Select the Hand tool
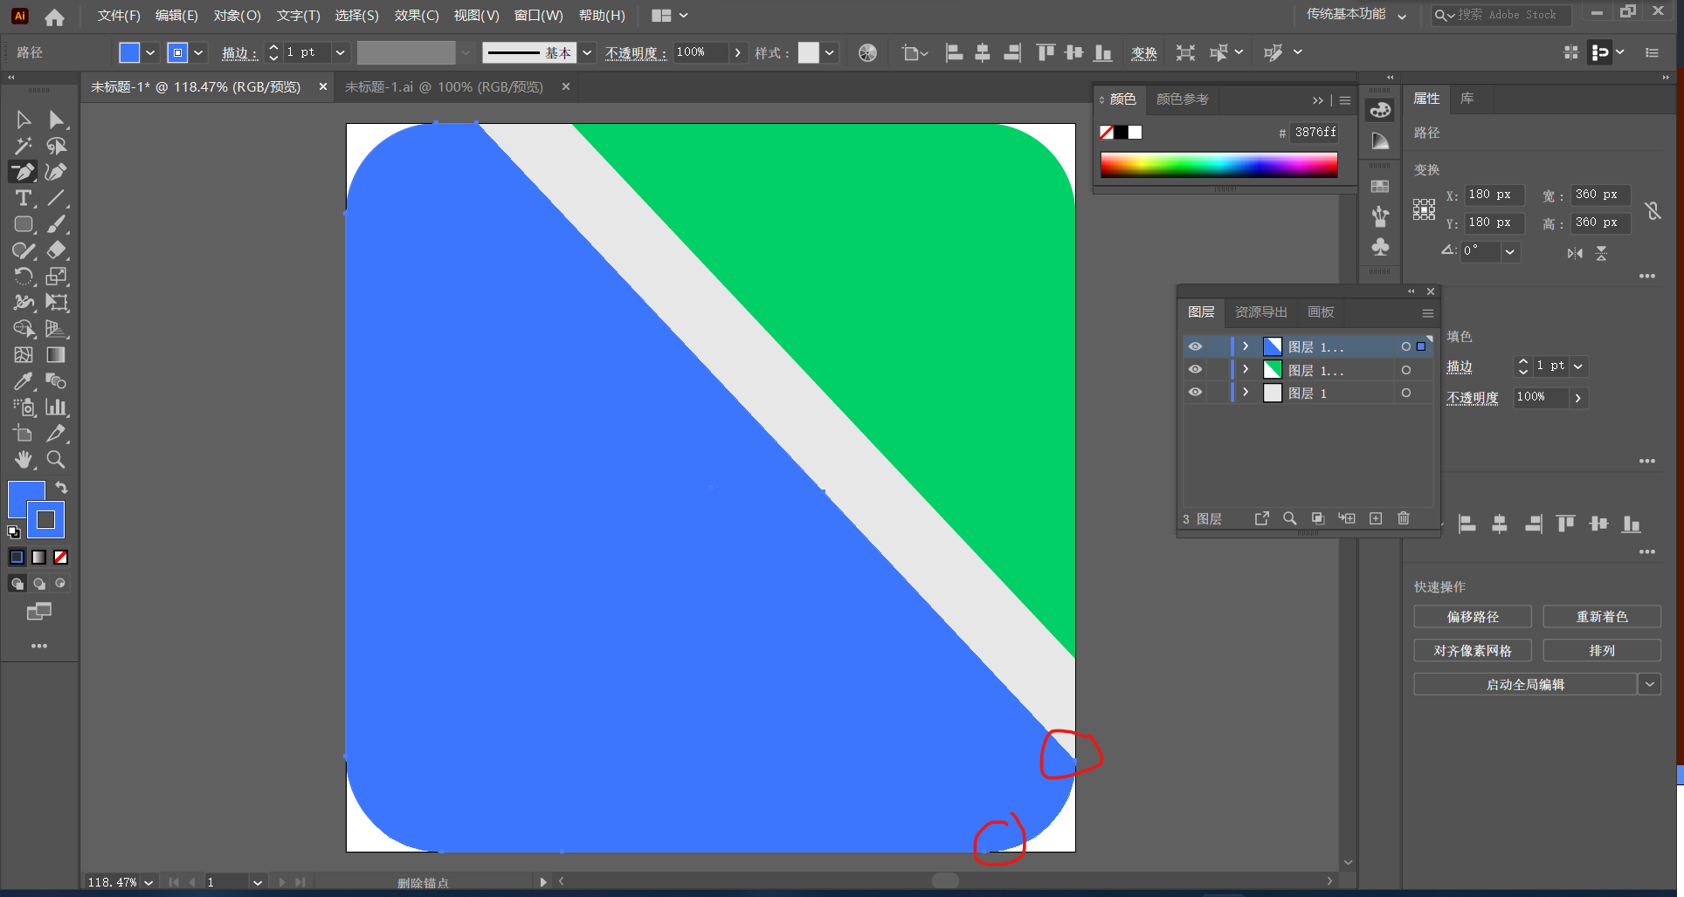The image size is (1684, 897). point(24,460)
